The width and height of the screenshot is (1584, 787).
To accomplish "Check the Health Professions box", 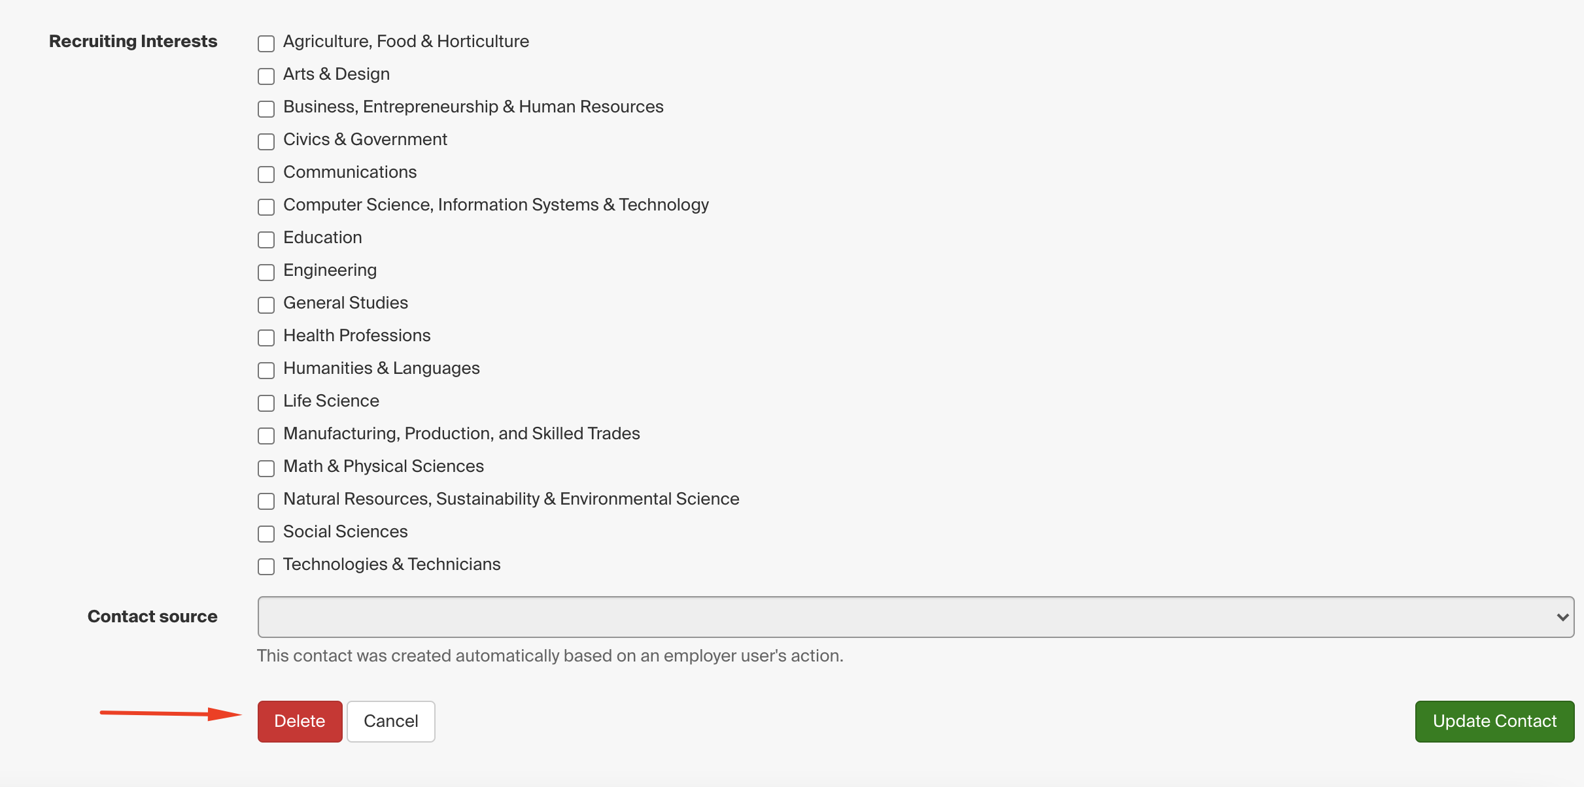I will 266,338.
